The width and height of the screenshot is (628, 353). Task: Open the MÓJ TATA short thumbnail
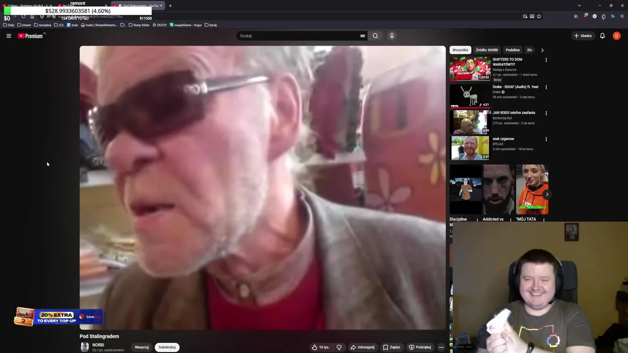pos(532,189)
